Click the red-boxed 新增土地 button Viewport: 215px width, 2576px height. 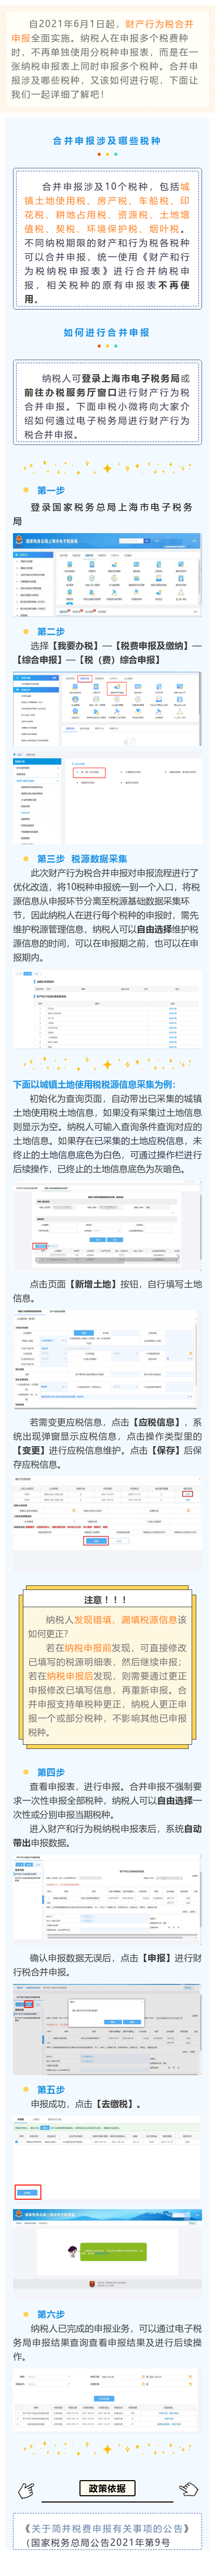pyautogui.click(x=41, y=1247)
